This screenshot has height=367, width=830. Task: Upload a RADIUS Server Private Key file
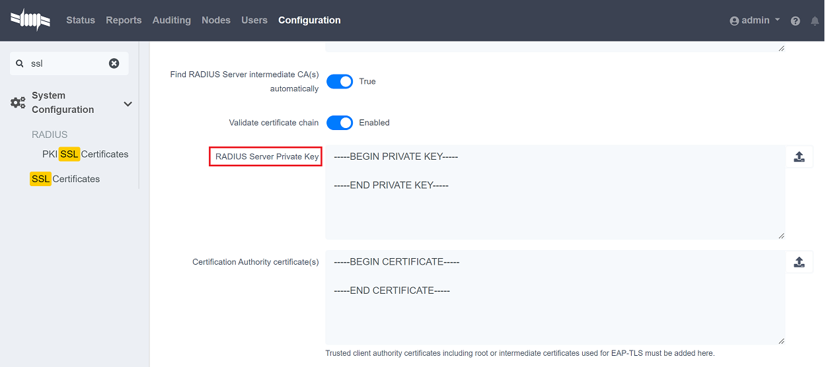tap(799, 157)
